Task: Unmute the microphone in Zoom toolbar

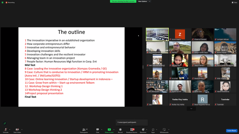Action: [6, 130]
